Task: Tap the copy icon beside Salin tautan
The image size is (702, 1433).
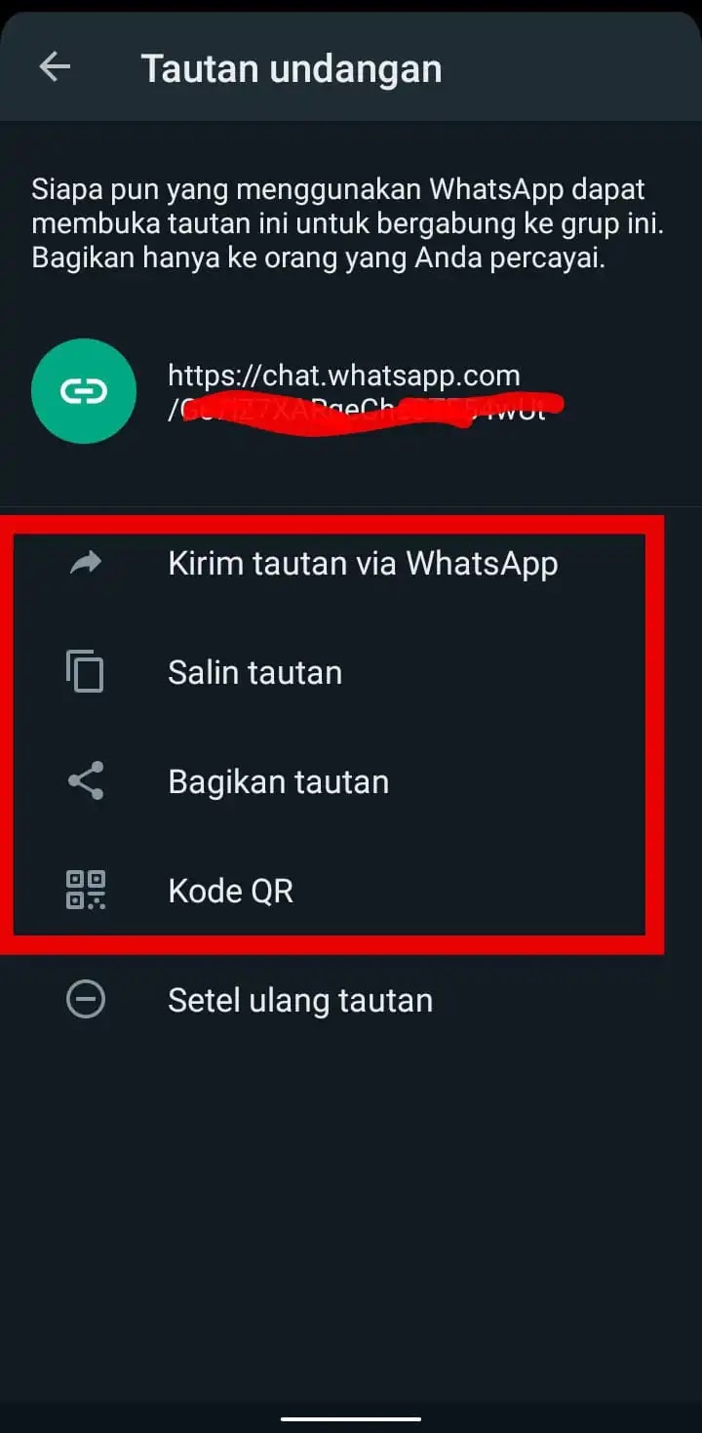Action: [86, 672]
